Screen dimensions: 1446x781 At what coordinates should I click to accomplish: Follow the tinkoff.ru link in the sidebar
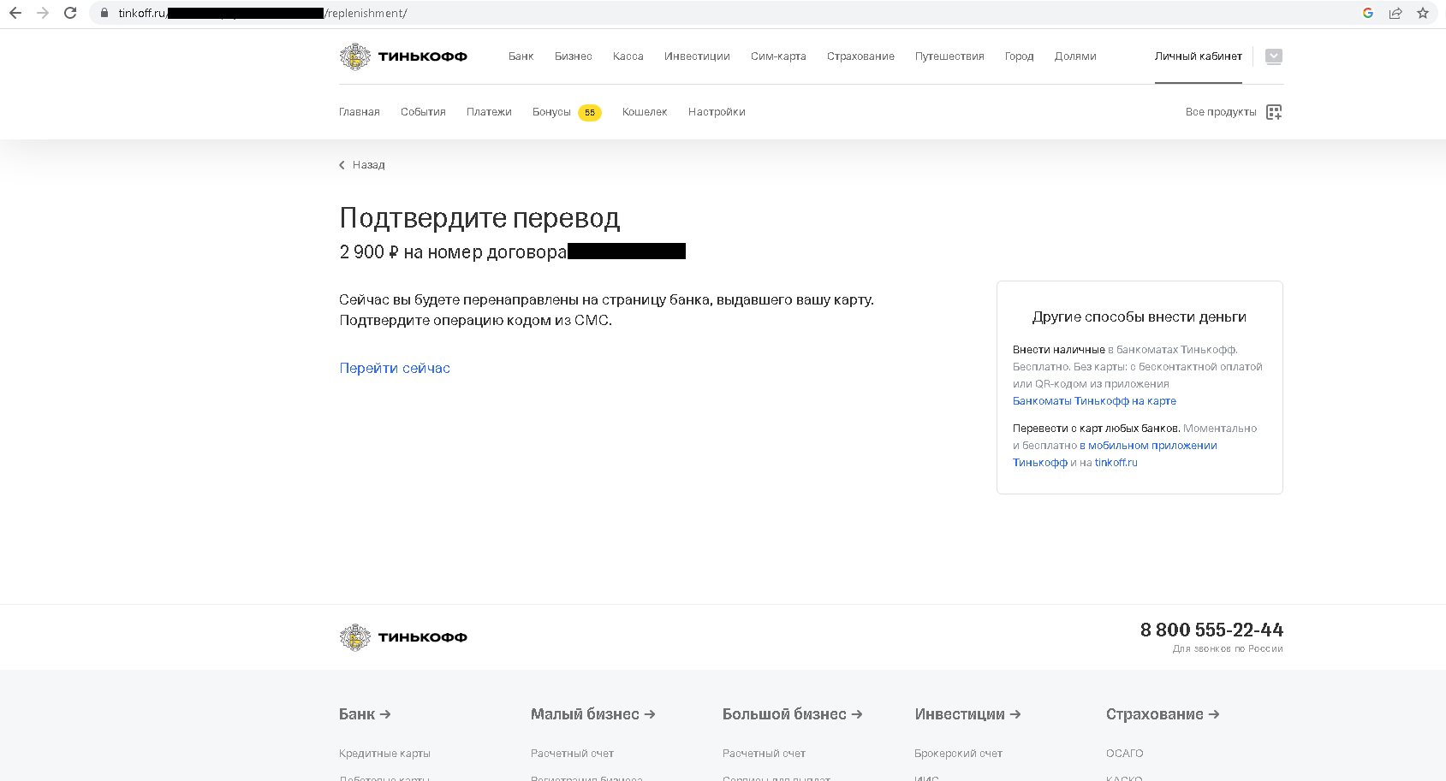1116,462
